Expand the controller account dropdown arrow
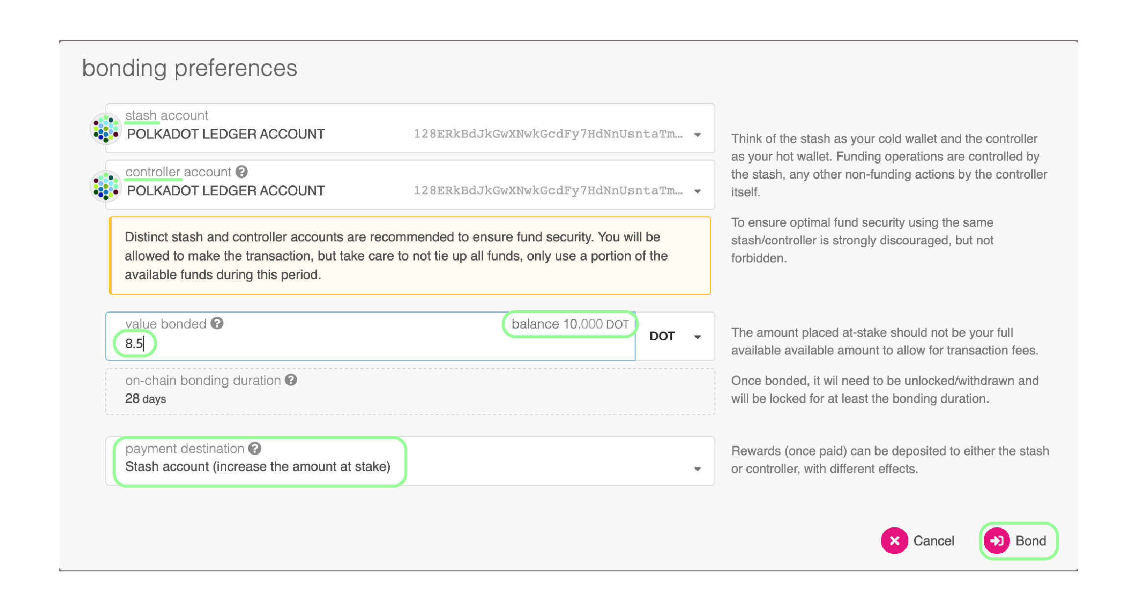1138x612 pixels. click(698, 191)
